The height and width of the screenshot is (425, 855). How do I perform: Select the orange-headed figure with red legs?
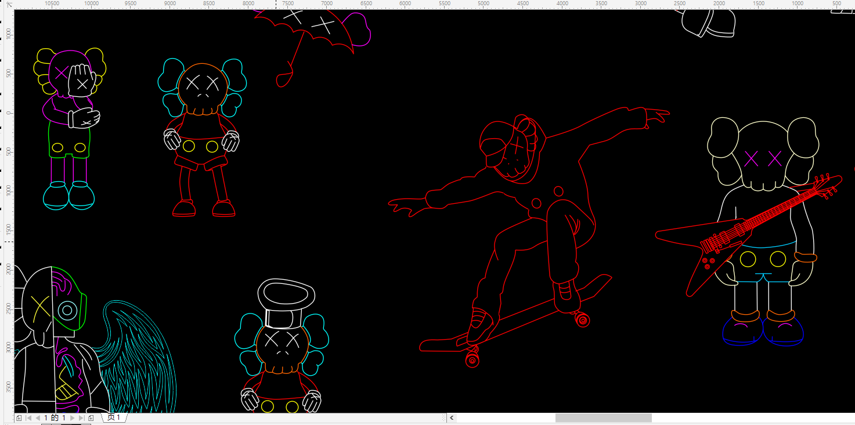(x=201, y=137)
